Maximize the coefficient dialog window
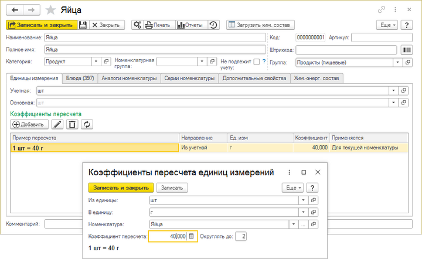This screenshot has height=259, width=422. point(304,172)
